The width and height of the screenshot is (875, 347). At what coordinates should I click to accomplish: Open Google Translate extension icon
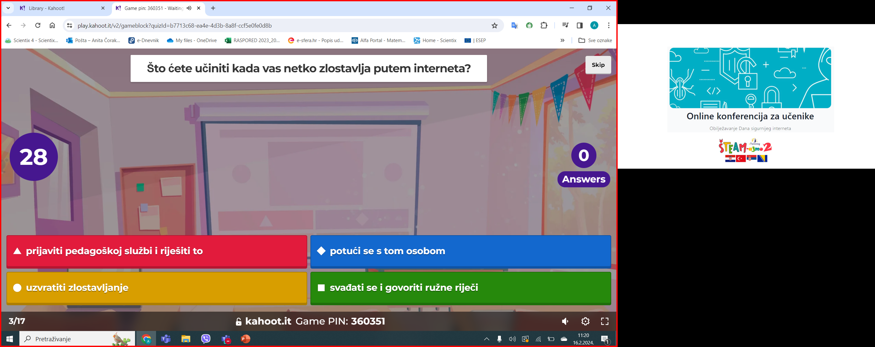(x=515, y=25)
